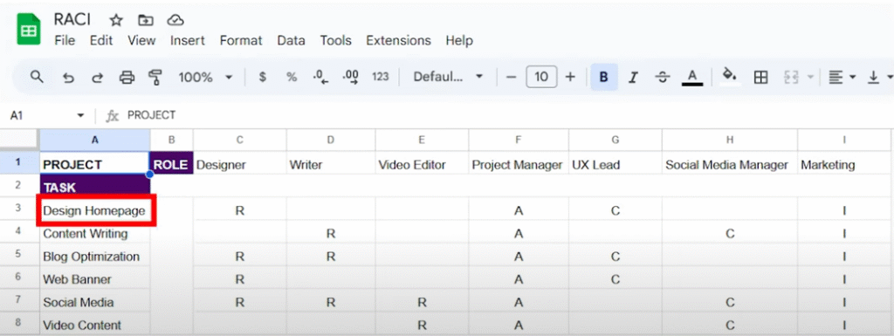Viewport: 894px width, 336px height.
Task: Toggle italic formatting button
Action: click(633, 78)
